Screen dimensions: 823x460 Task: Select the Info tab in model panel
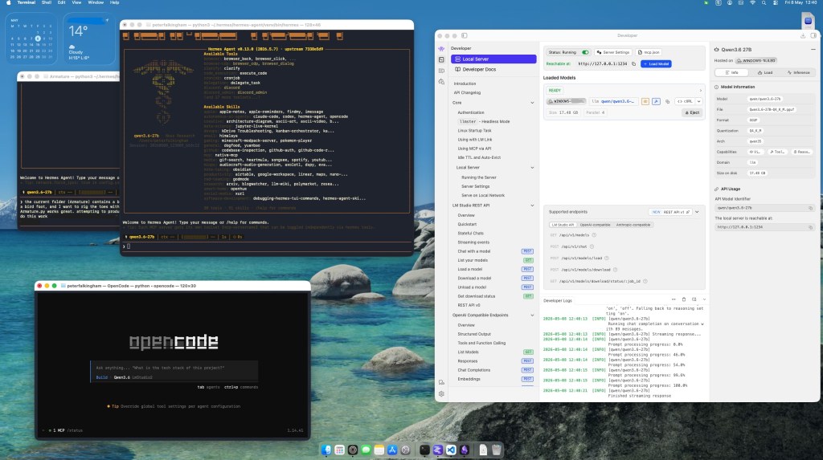[731, 72]
